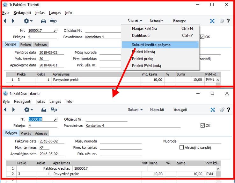Screen dimensions: 235x183
Task: Open the gear dropdown in the lower window
Action: coord(28,109)
